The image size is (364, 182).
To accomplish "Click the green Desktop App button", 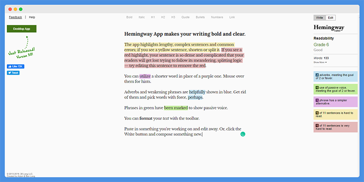I will point(21,29).
